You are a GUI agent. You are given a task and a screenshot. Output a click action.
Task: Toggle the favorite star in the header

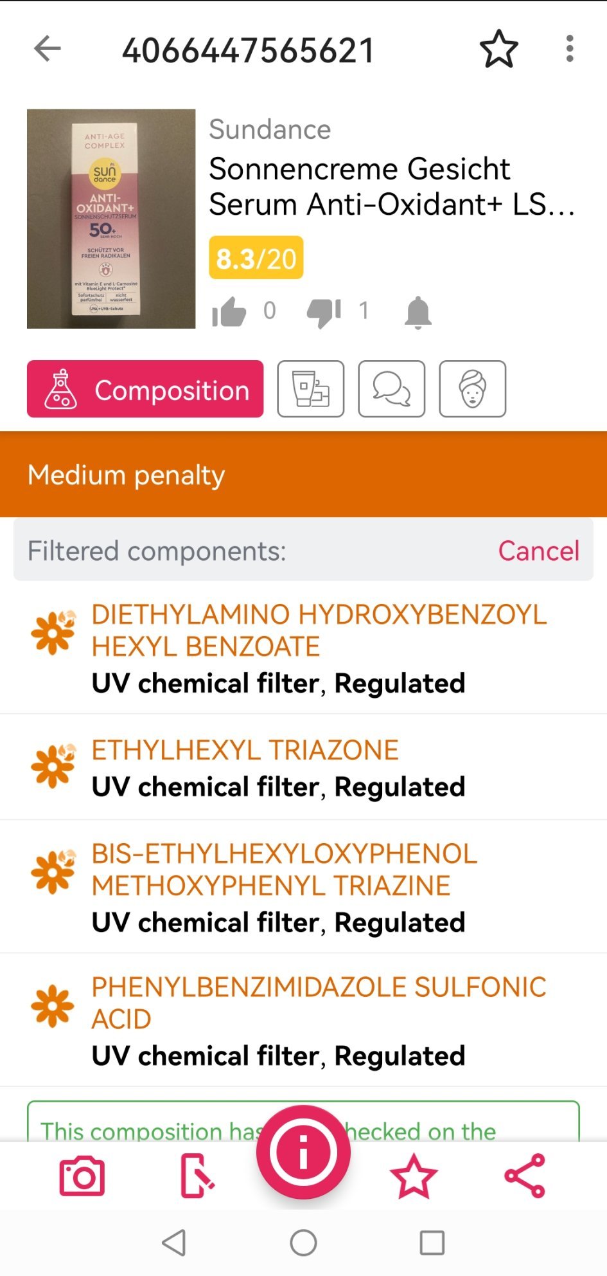tap(498, 49)
